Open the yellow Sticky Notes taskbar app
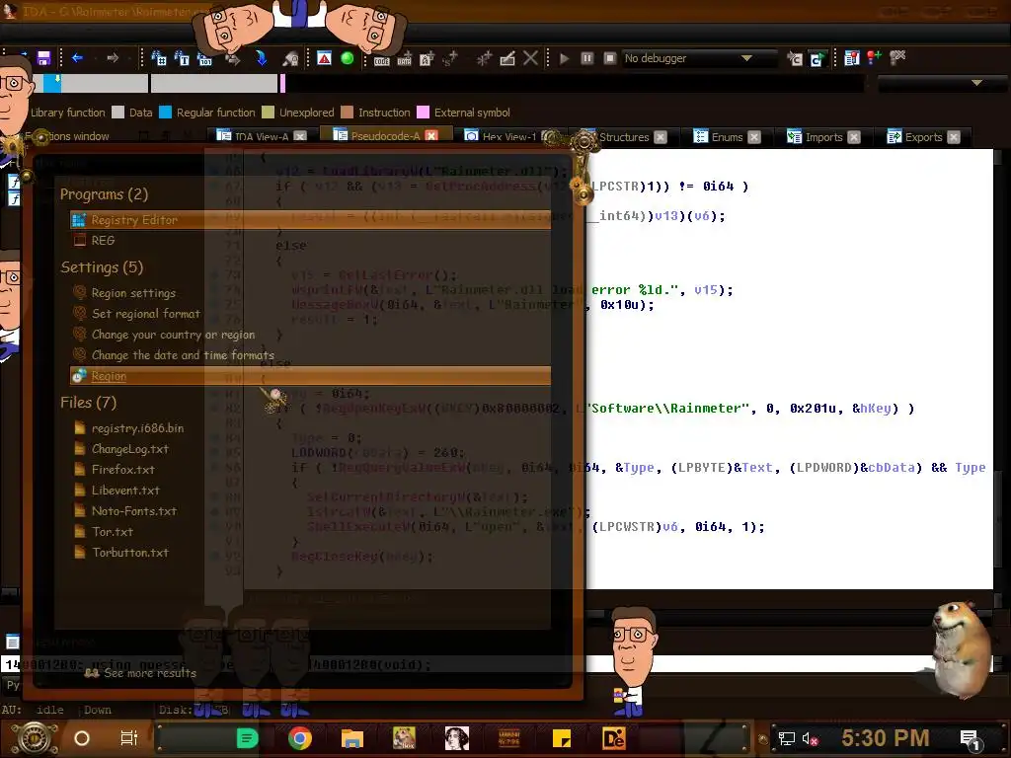This screenshot has height=758, width=1011. [561, 738]
